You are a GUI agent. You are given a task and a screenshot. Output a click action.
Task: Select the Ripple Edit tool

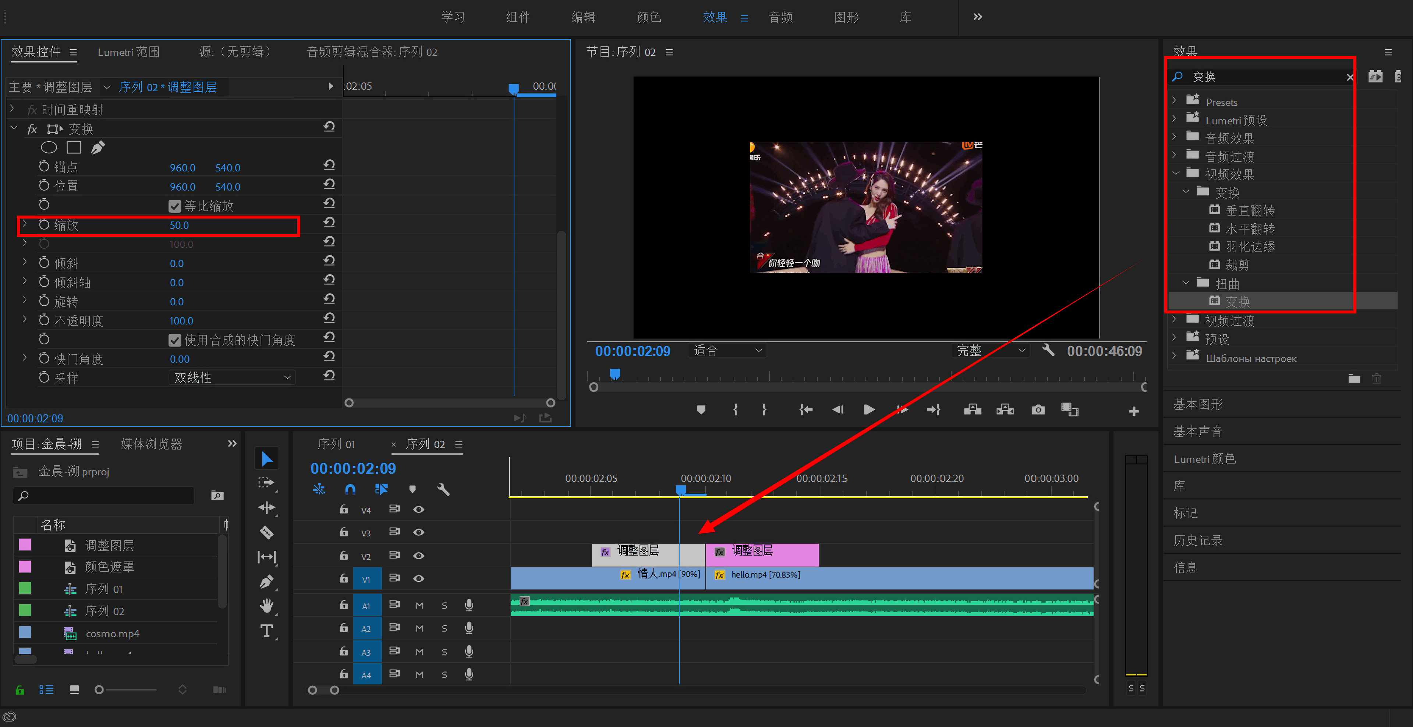click(x=267, y=508)
